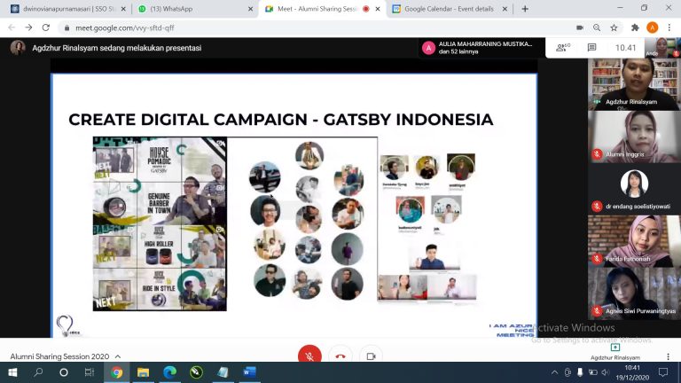Close the SSO tab
Viewport: 681px width, 383px height.
[123, 9]
